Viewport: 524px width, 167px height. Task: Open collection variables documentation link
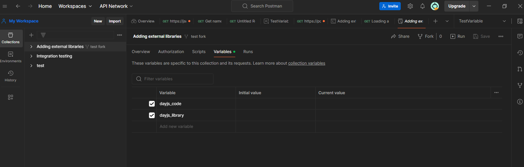click(x=307, y=63)
